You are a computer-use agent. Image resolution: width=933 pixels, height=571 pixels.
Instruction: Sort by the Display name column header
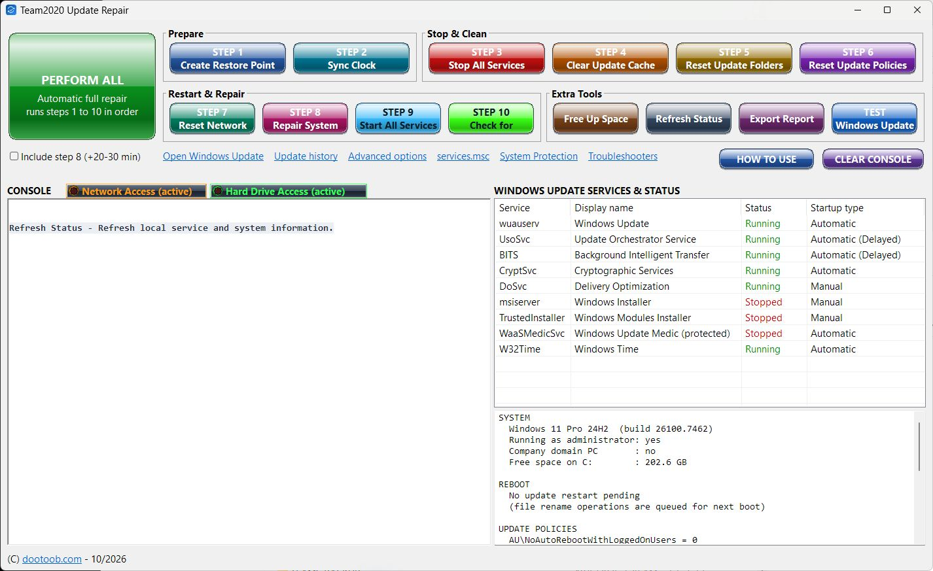pyautogui.click(x=656, y=208)
